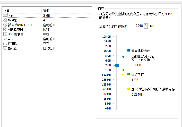
Task: Click the 16 MB tick label
Action: coord(107,99)
